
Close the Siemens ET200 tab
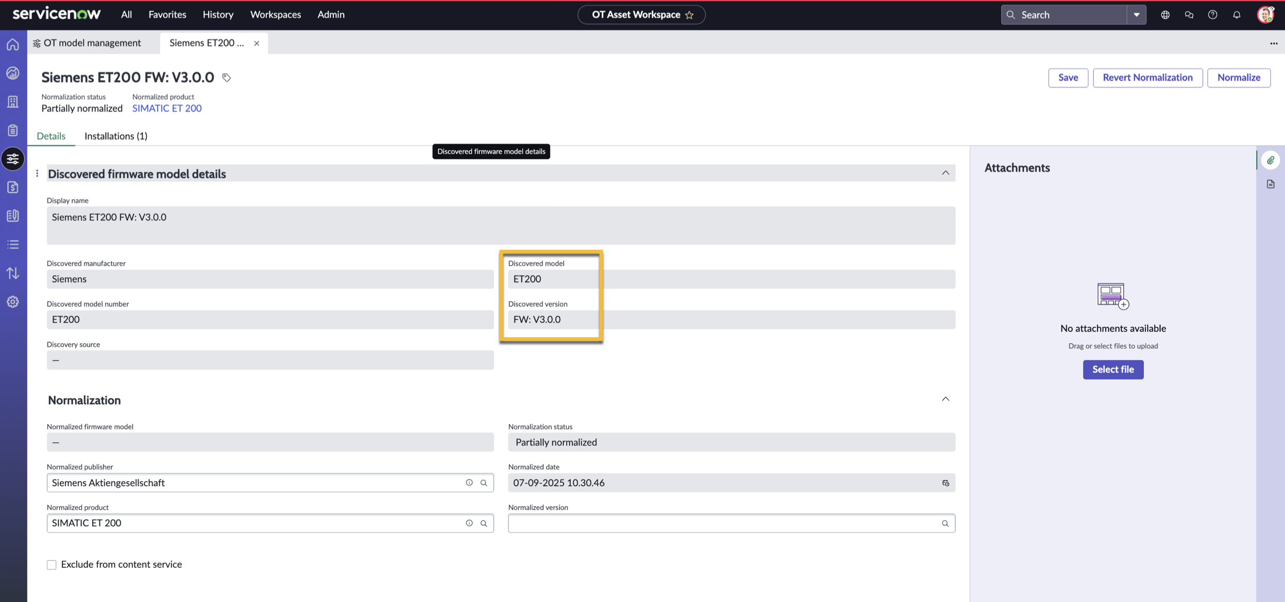(257, 44)
